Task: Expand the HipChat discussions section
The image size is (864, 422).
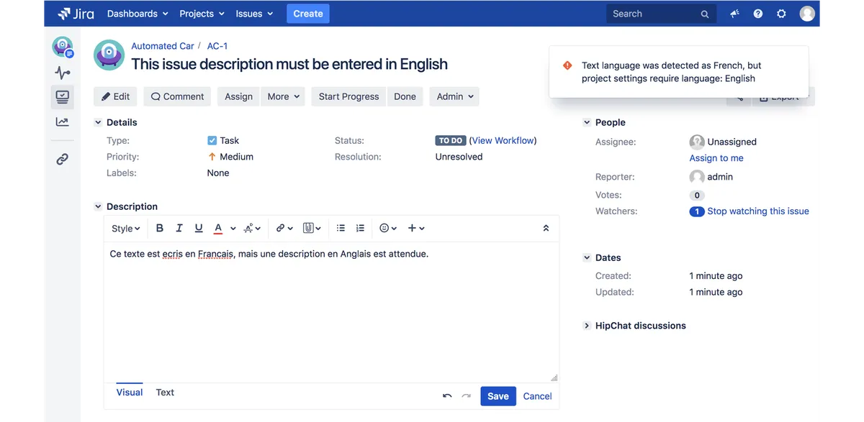Action: pyautogui.click(x=587, y=326)
